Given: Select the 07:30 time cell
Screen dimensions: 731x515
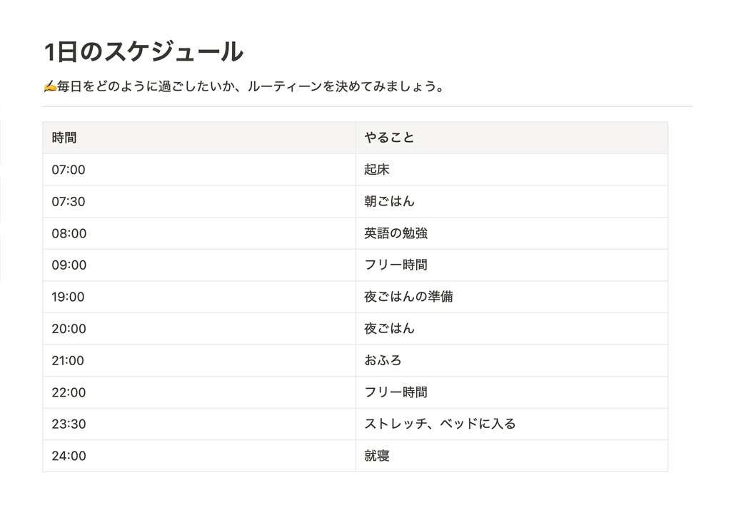Looking at the screenshot, I should (199, 202).
